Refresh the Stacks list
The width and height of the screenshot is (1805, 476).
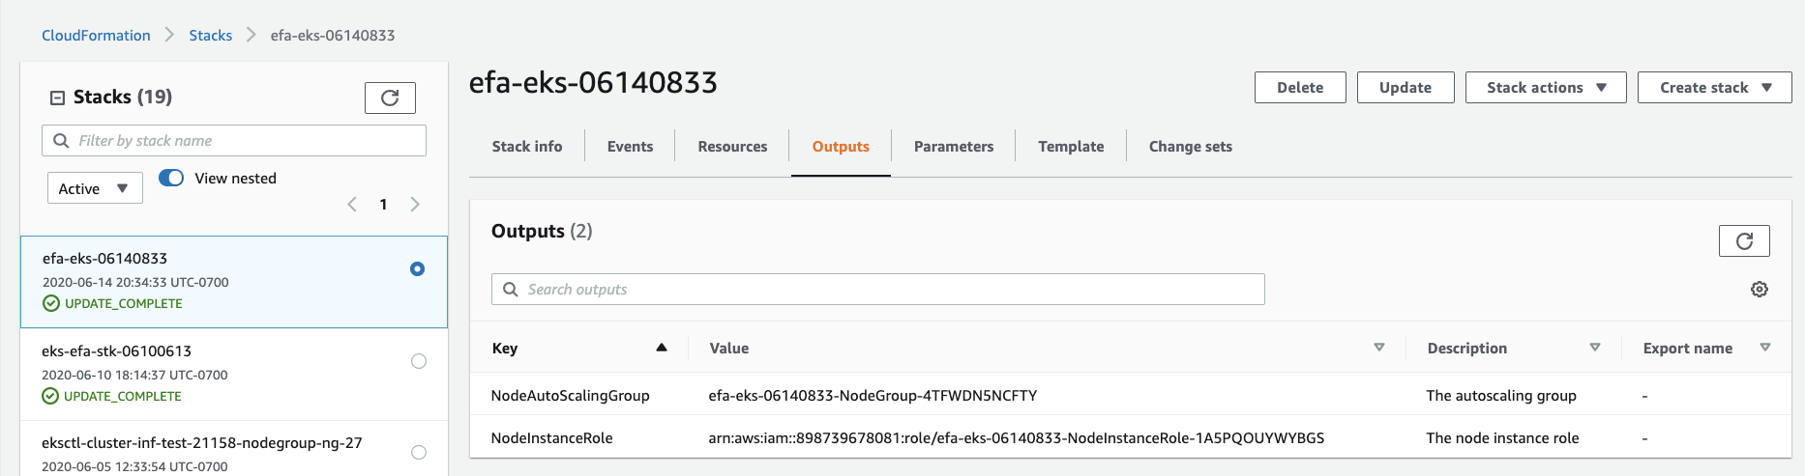390,98
